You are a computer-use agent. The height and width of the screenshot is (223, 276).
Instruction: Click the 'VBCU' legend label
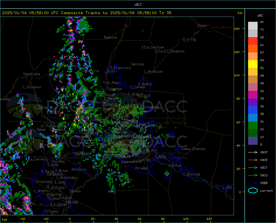(x=264, y=175)
